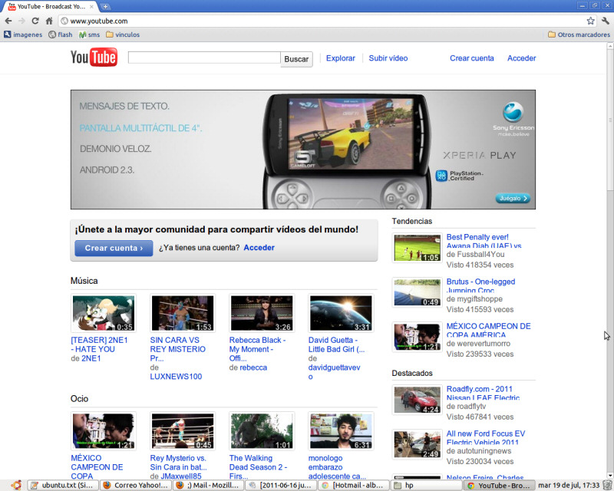
Task: Switch to the Correo Yahoo! taskbar window
Action: click(136, 486)
